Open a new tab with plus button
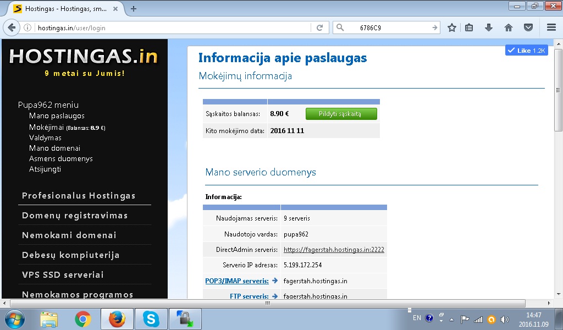This screenshot has height=330, width=563. pyautogui.click(x=134, y=9)
